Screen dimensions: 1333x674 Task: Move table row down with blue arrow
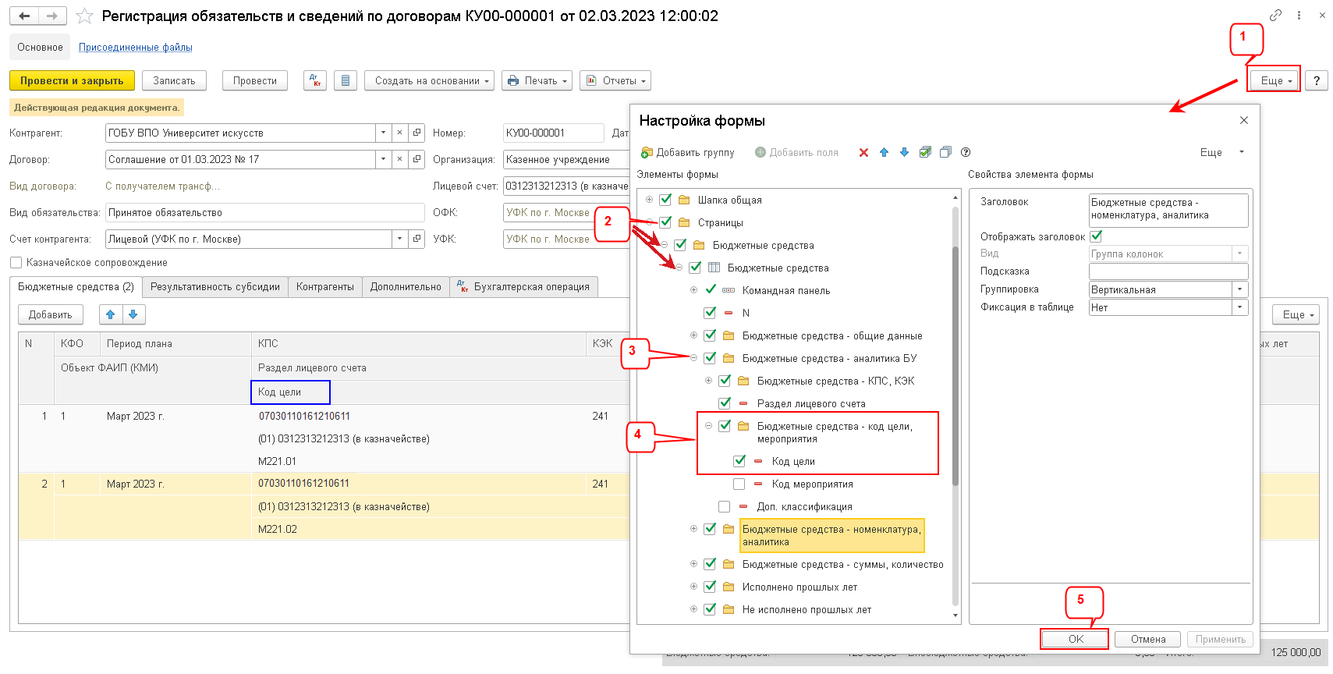click(x=133, y=314)
